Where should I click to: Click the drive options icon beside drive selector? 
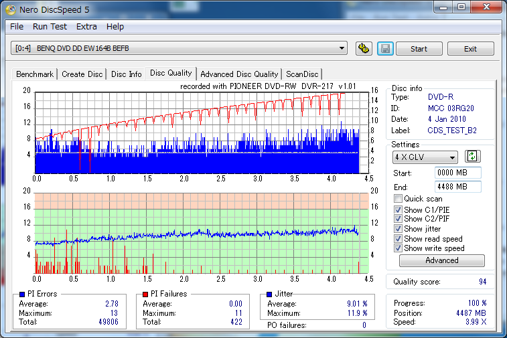click(x=364, y=49)
